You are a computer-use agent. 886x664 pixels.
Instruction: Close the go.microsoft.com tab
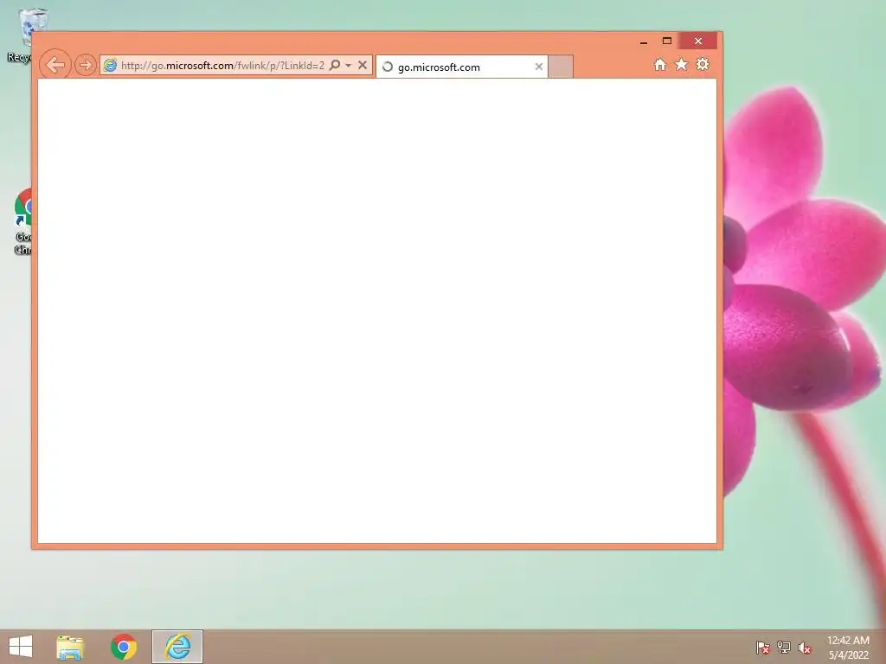(x=538, y=67)
